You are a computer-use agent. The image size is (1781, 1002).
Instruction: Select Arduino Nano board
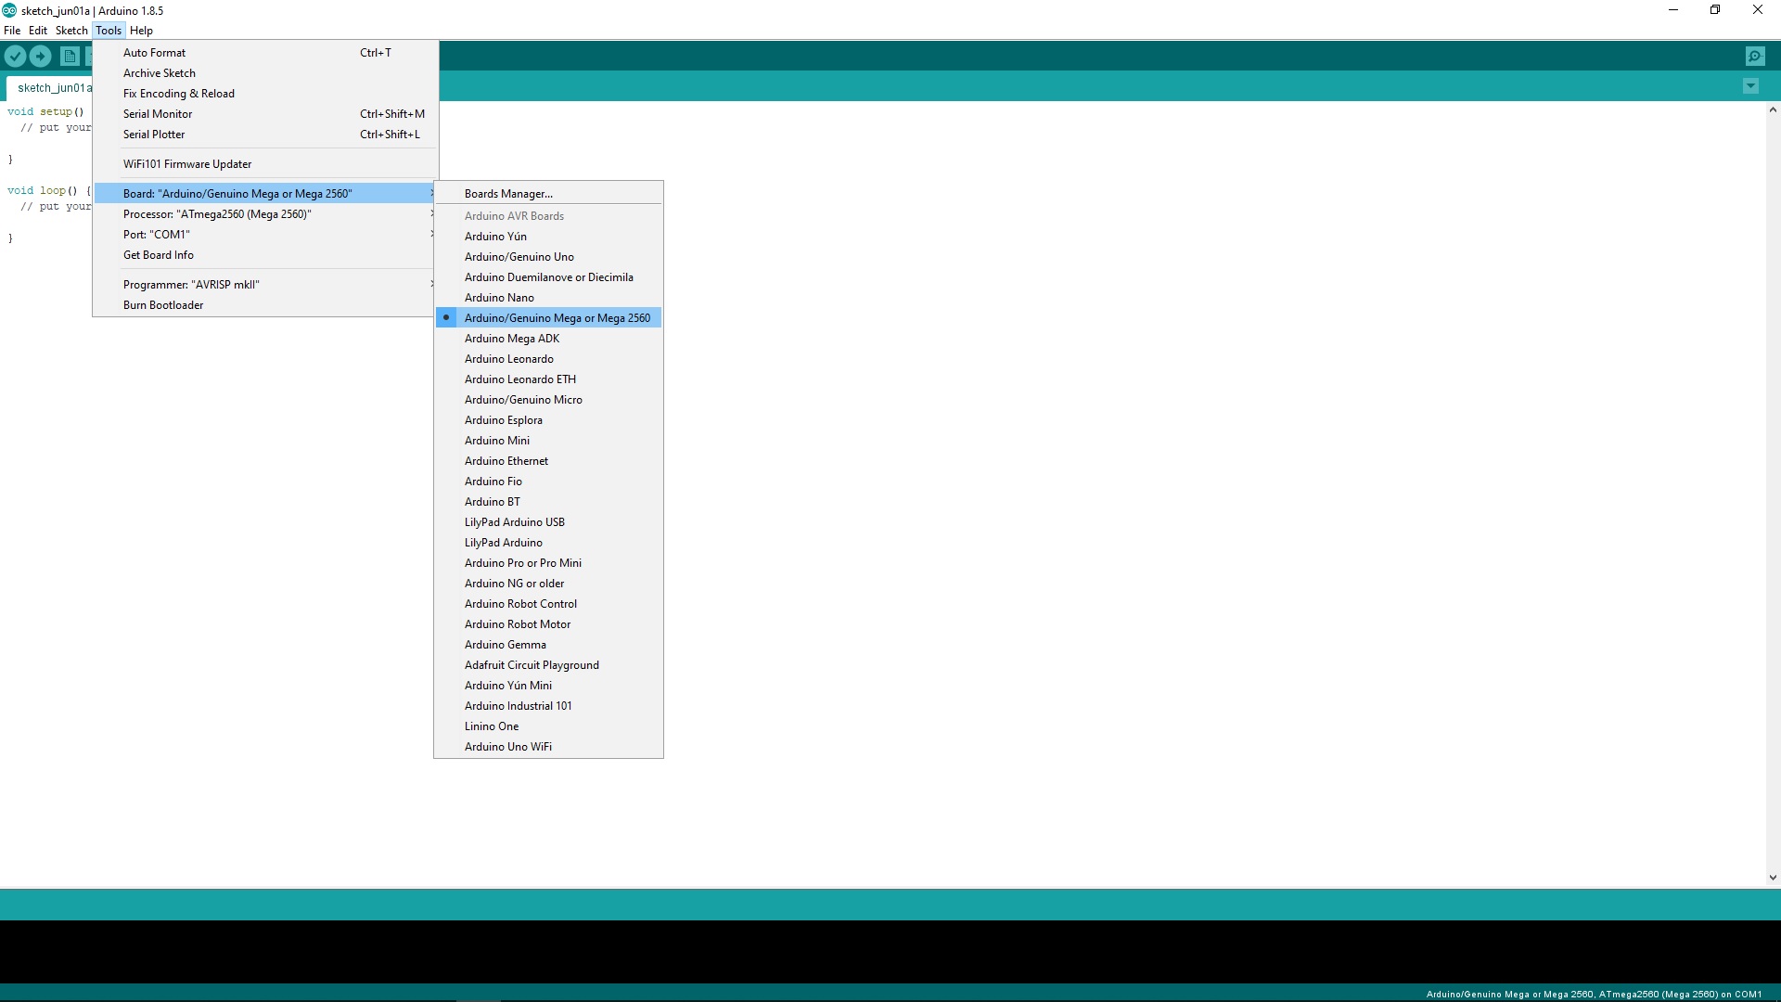coord(548,298)
